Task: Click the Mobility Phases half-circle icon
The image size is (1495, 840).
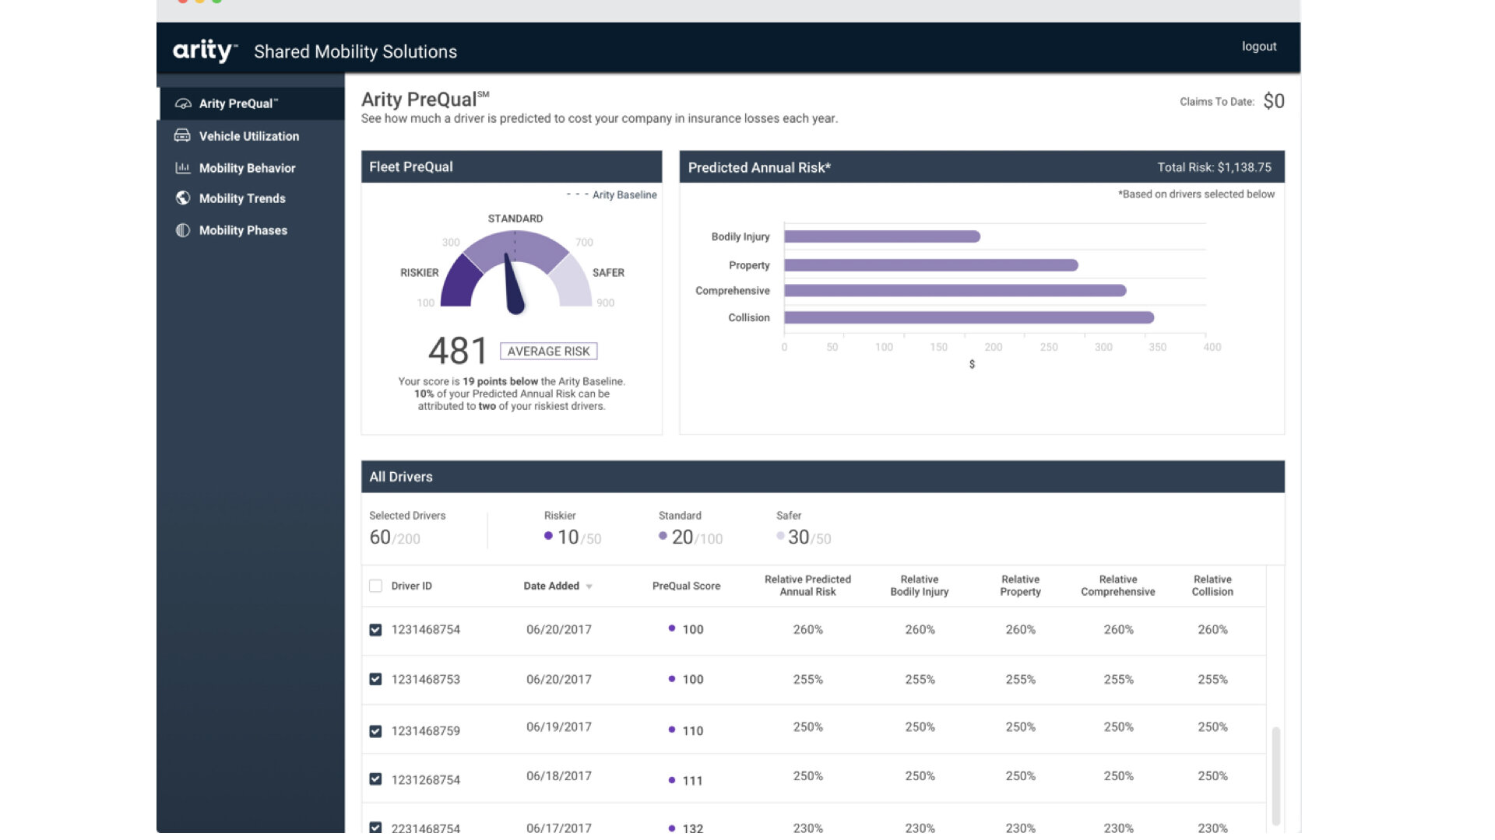Action: [183, 230]
